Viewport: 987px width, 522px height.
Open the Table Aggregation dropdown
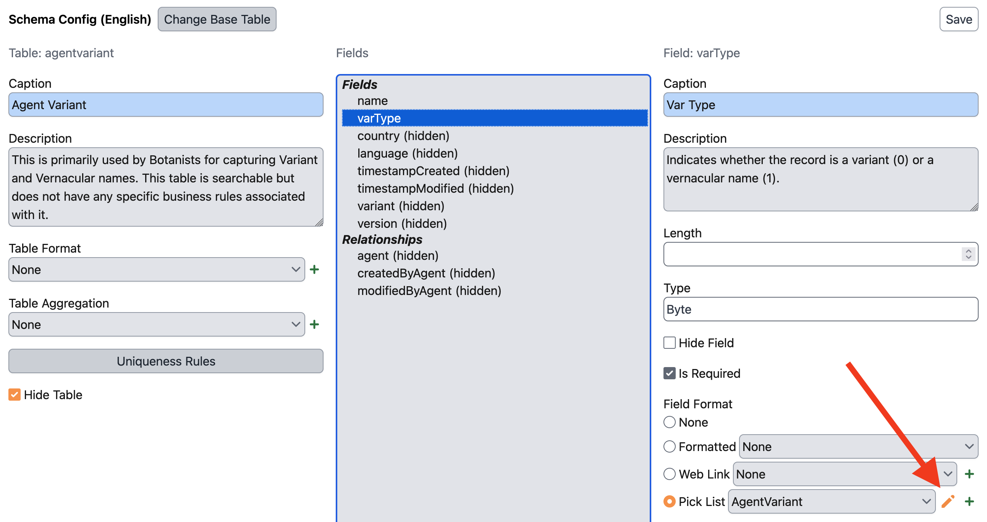coord(156,324)
